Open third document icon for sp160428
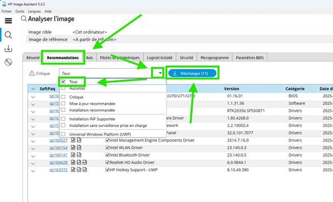 click(x=85, y=162)
